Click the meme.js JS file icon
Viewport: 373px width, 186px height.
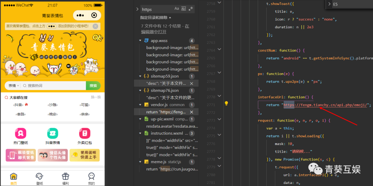point(146,162)
